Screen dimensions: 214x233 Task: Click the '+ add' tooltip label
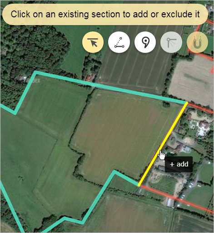179,164
